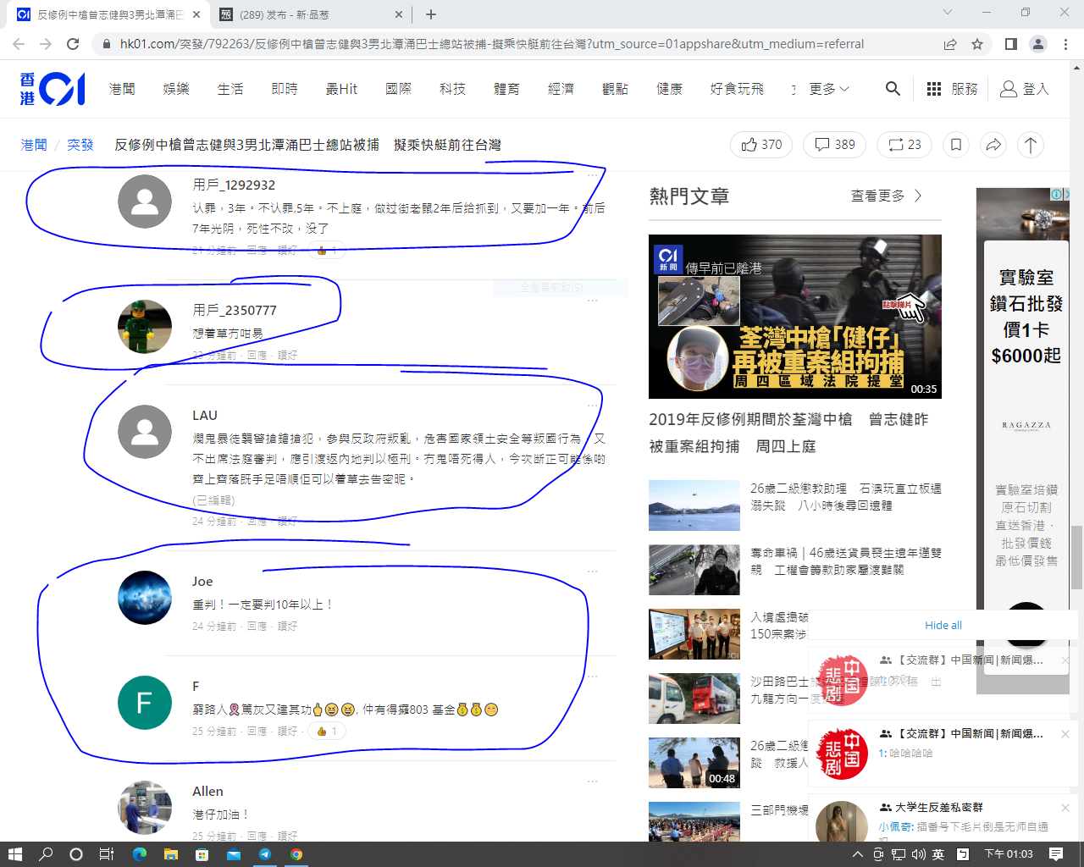
Task: Click 讚好 under Allen's comment
Action: (287, 837)
